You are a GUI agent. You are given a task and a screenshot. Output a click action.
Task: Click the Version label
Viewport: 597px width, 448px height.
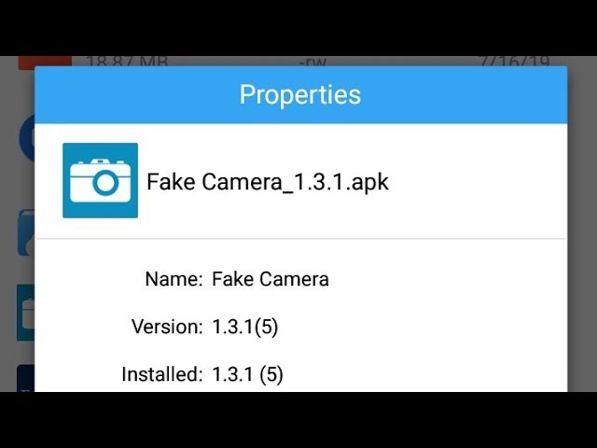tap(167, 327)
